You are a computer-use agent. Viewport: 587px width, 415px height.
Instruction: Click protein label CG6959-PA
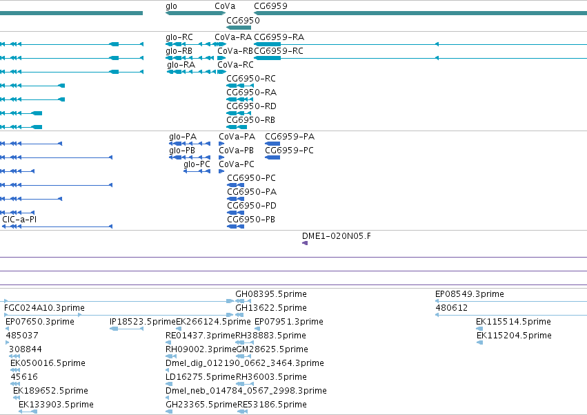[290, 137]
